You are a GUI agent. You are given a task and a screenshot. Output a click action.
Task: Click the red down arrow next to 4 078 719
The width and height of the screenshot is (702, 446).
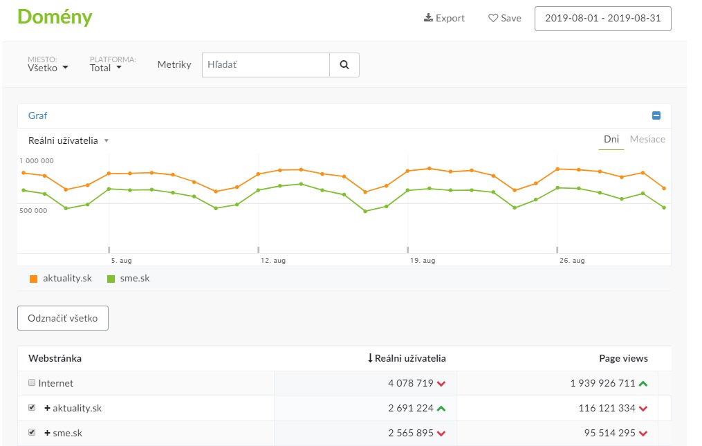[441, 384]
